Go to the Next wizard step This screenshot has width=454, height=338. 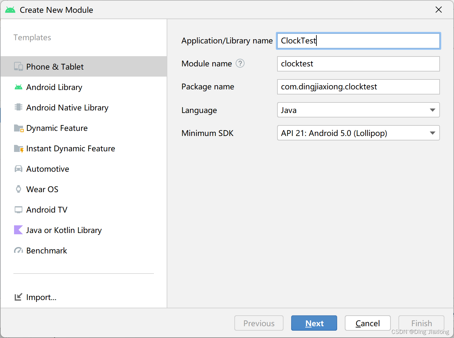click(314, 323)
